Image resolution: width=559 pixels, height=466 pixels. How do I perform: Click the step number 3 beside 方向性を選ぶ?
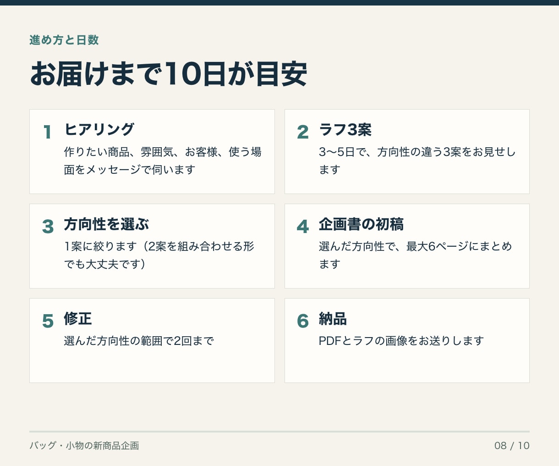coord(48,227)
